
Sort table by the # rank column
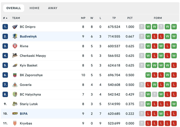(x=5, y=18)
